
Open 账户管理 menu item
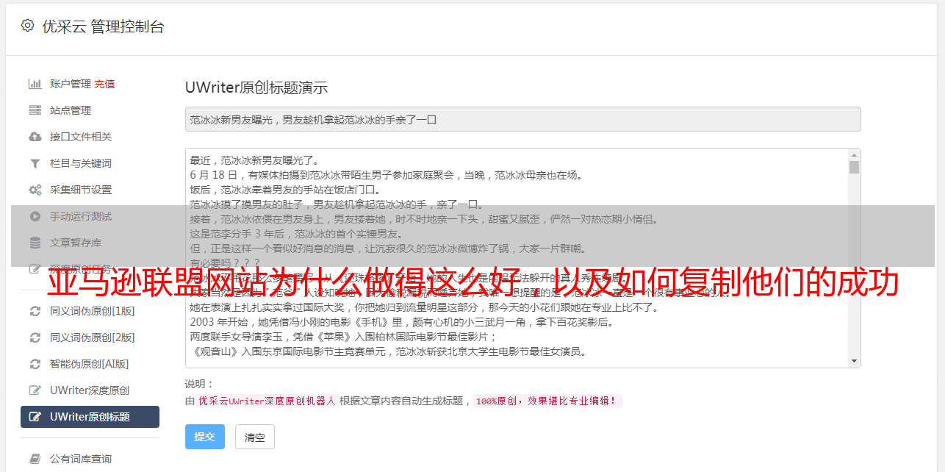[x=71, y=84]
